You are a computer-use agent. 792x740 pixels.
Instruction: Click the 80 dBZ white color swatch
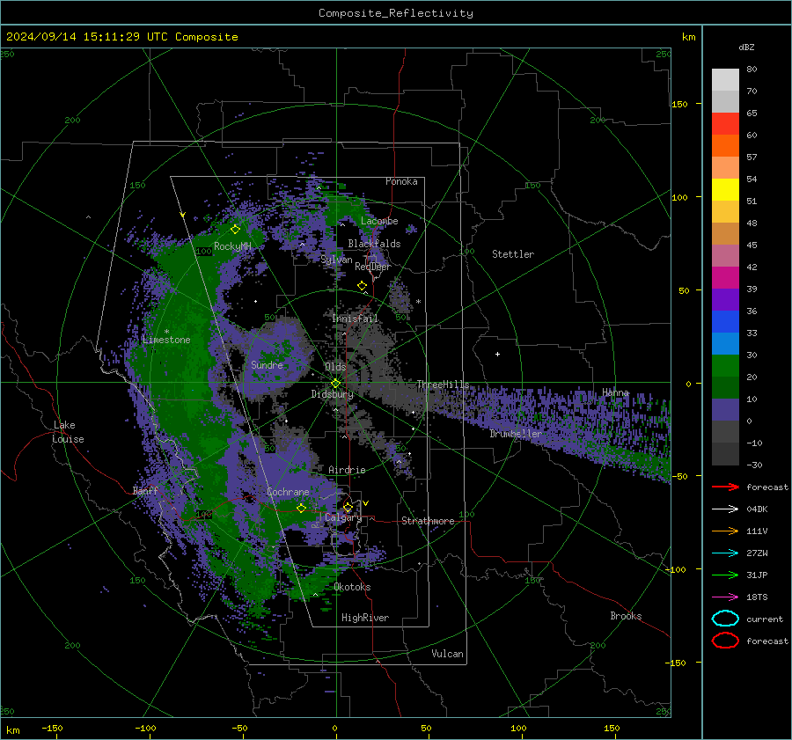[725, 79]
